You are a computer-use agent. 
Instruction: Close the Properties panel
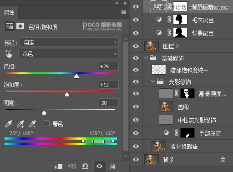click(125, 3)
